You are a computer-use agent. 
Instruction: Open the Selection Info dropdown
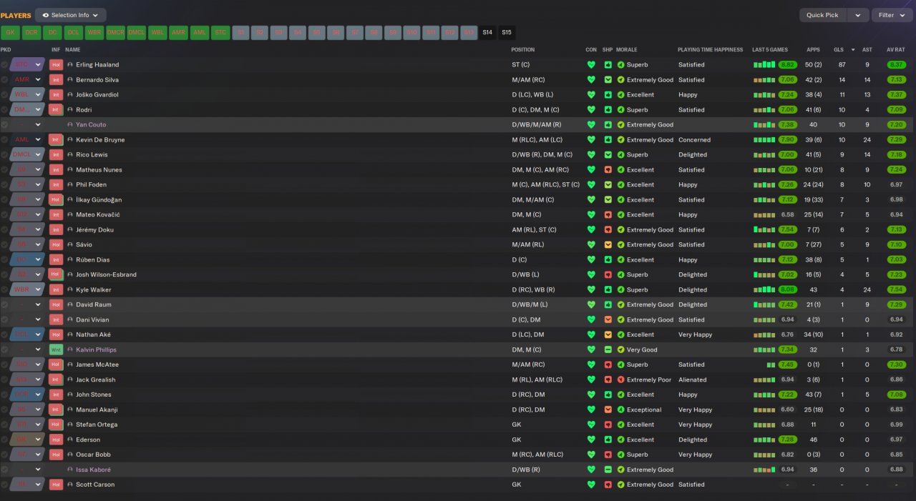coord(70,15)
